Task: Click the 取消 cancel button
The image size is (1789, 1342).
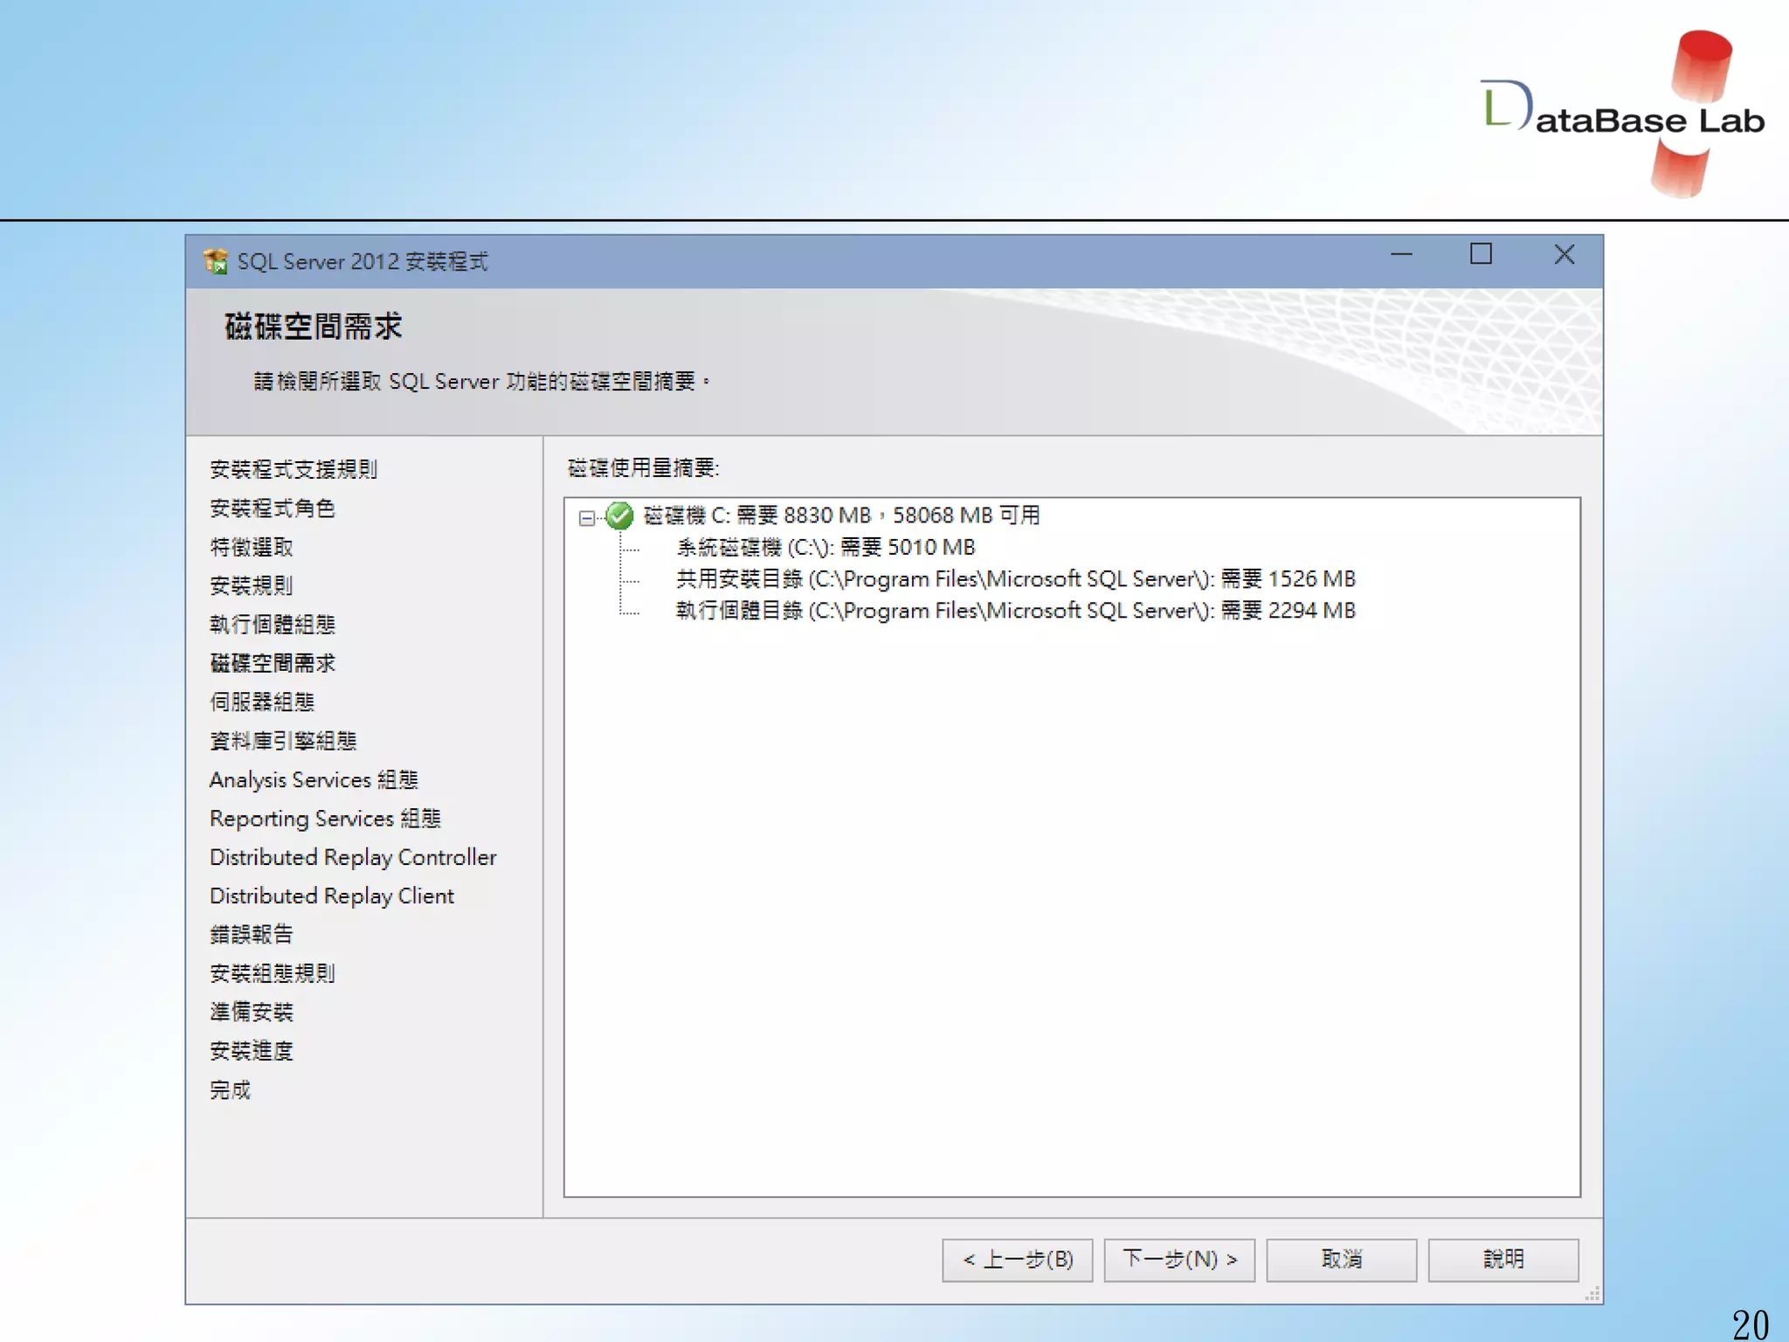Action: [1342, 1260]
